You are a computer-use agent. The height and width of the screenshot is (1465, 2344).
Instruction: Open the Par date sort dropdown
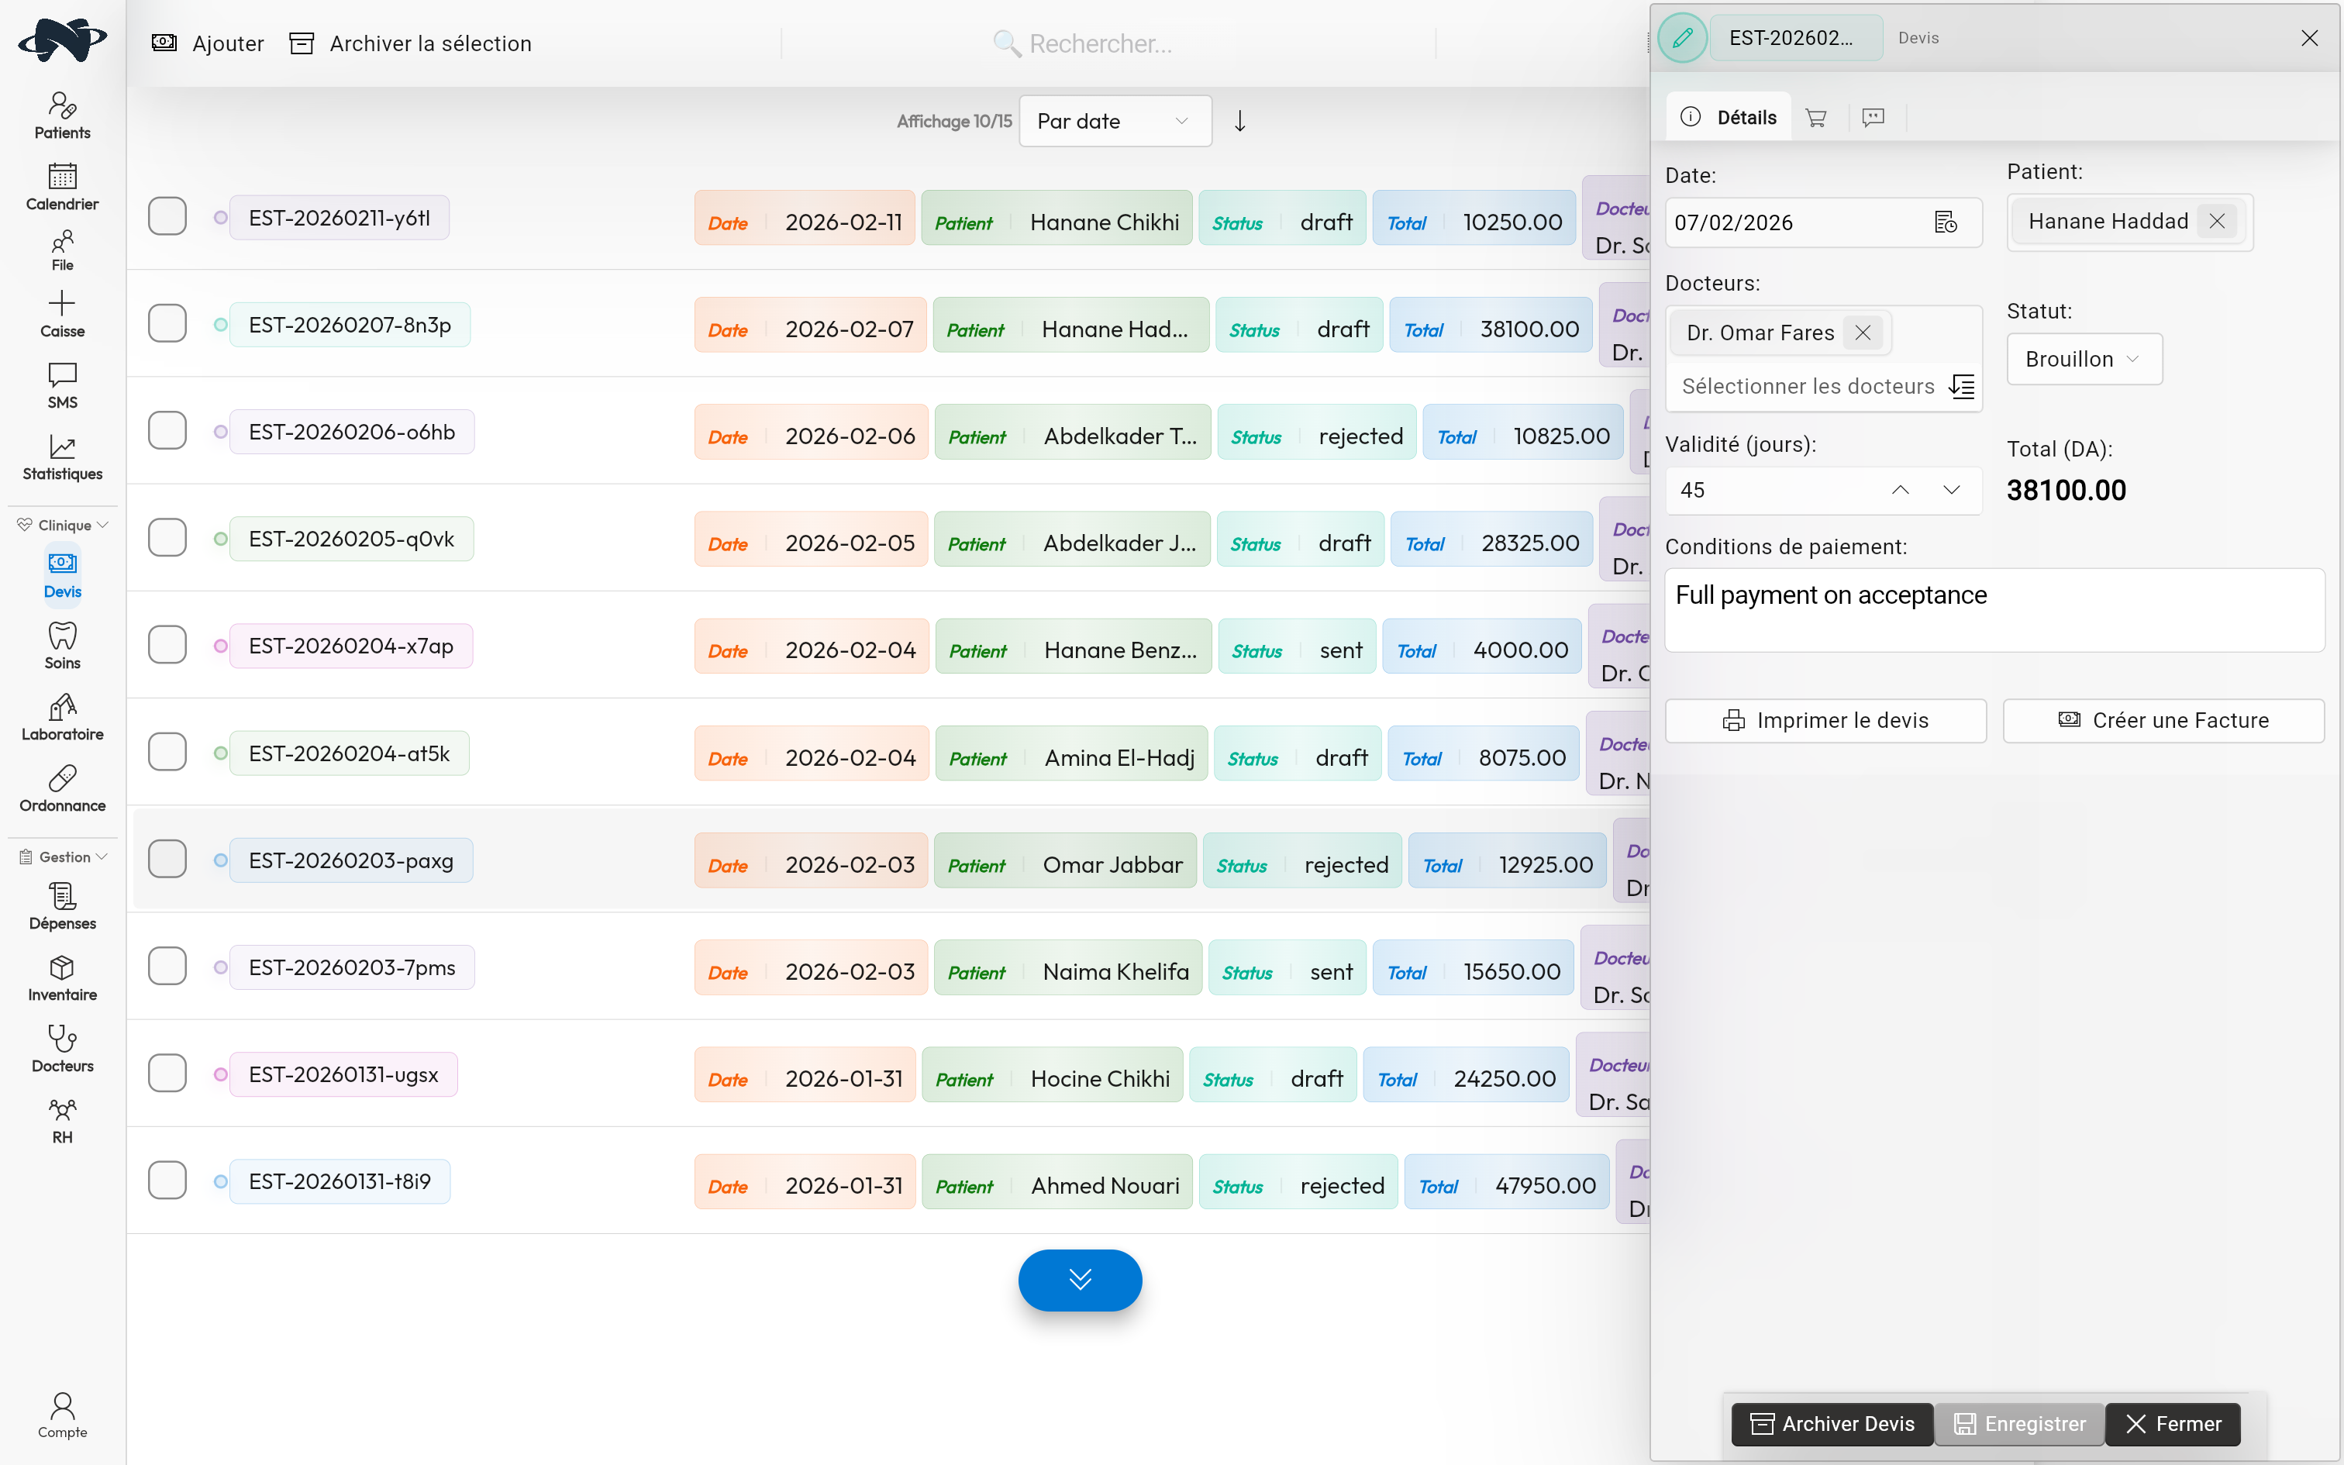click(x=1114, y=120)
